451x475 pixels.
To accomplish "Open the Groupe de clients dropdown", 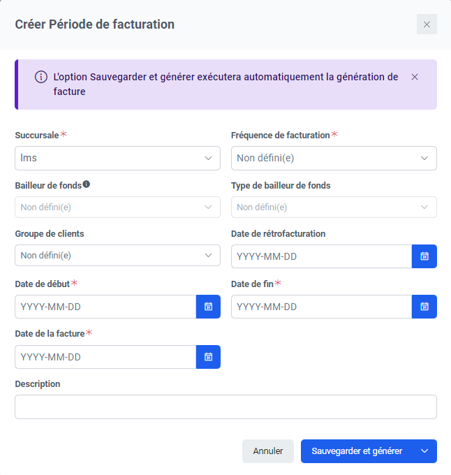I will pyautogui.click(x=117, y=256).
